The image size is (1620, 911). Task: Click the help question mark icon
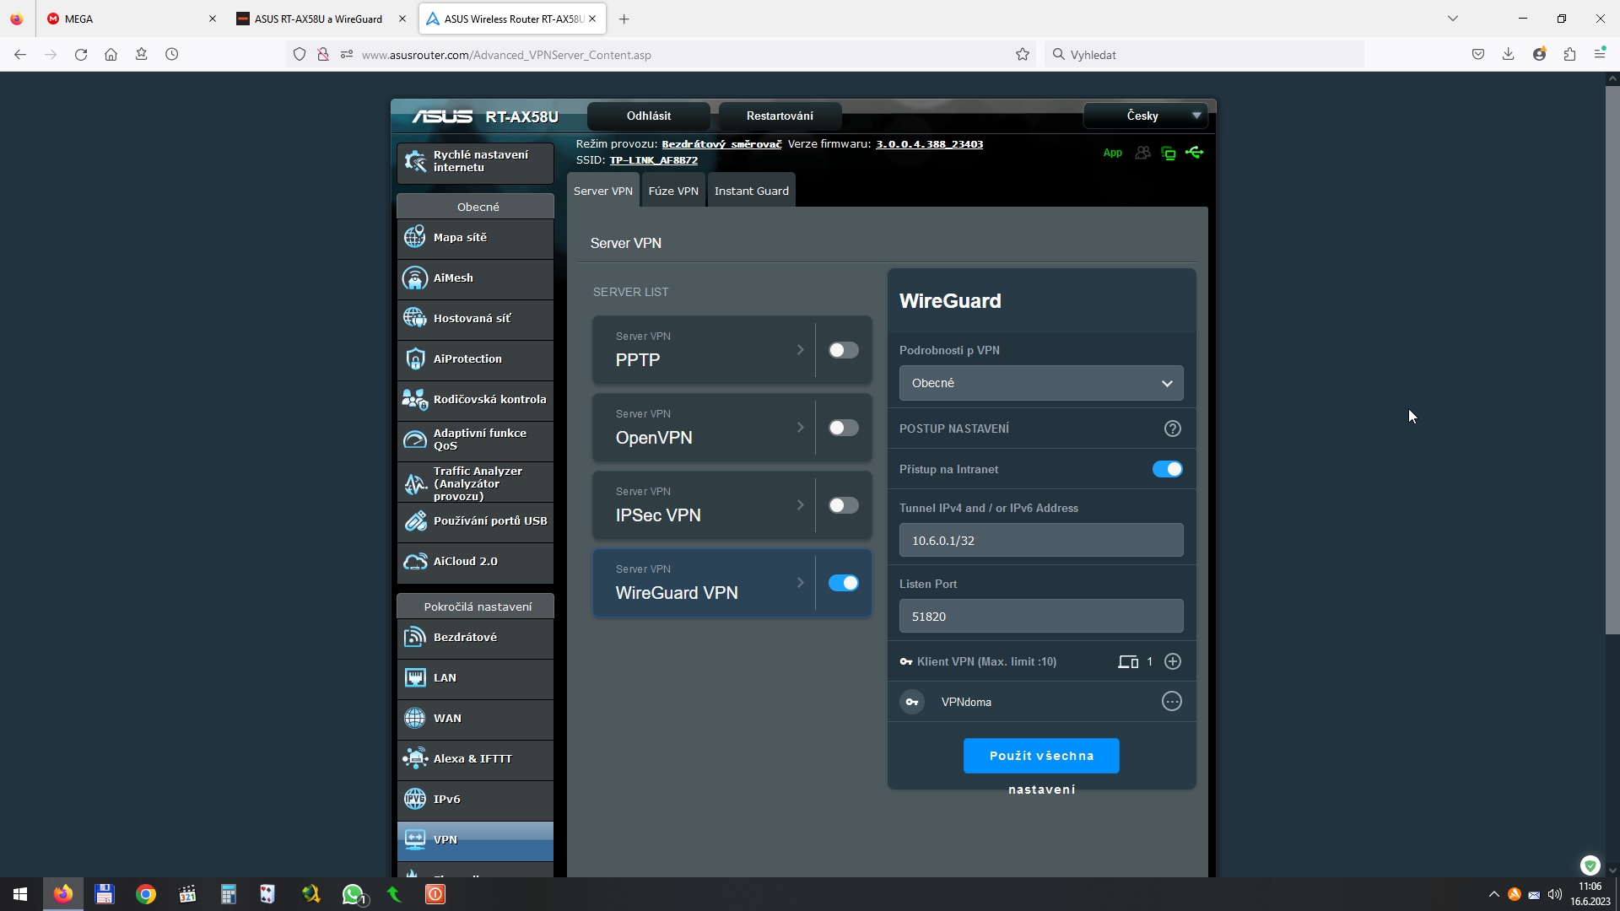(1172, 429)
